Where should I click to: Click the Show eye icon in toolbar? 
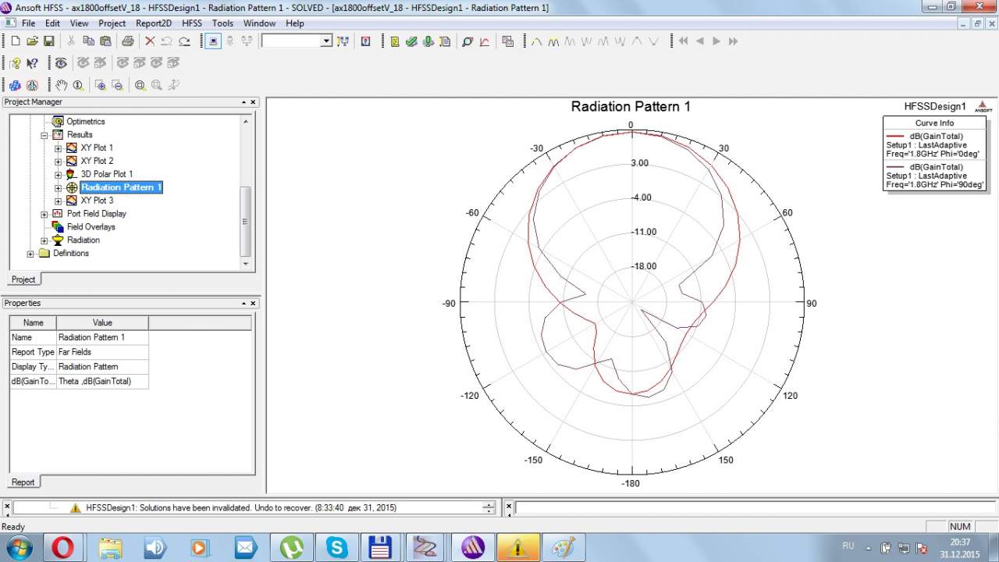[x=61, y=63]
